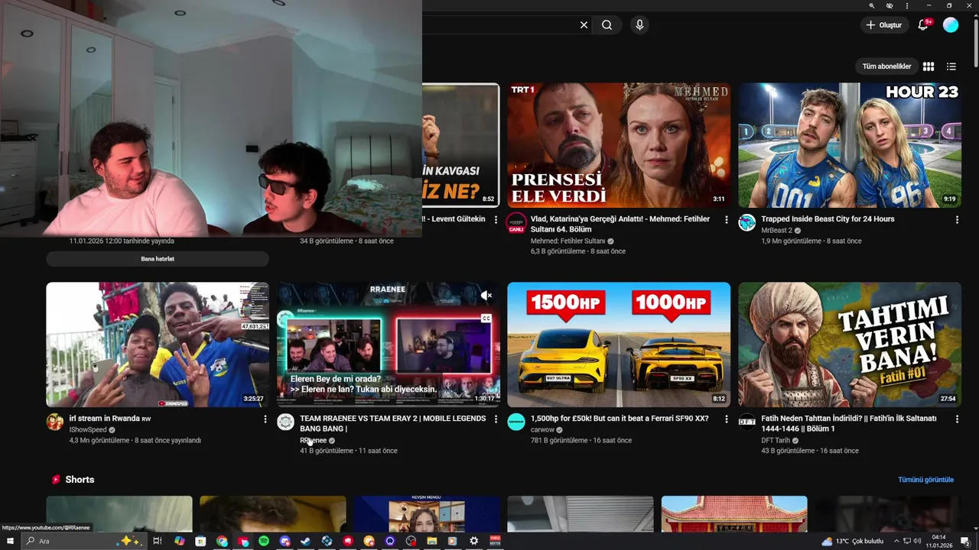Screen dimensions: 979x550
Task: Open the irl stream in Rwanda thumbnail
Action: coord(158,345)
